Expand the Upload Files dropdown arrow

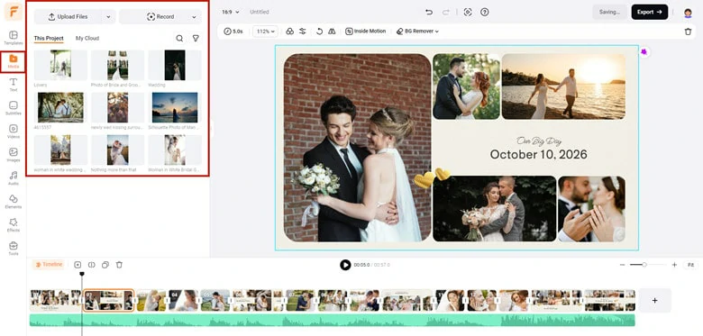tap(108, 16)
